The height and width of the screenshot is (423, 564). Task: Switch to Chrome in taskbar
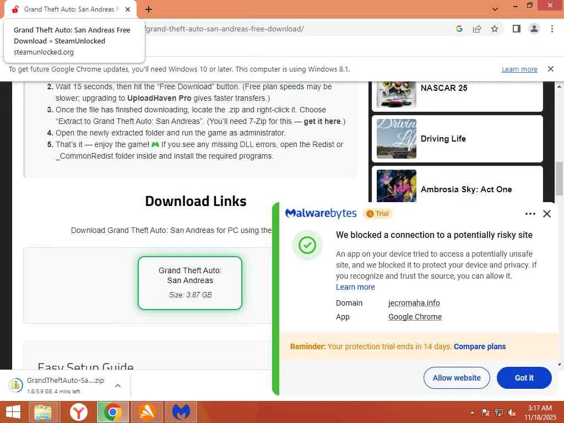(112, 412)
